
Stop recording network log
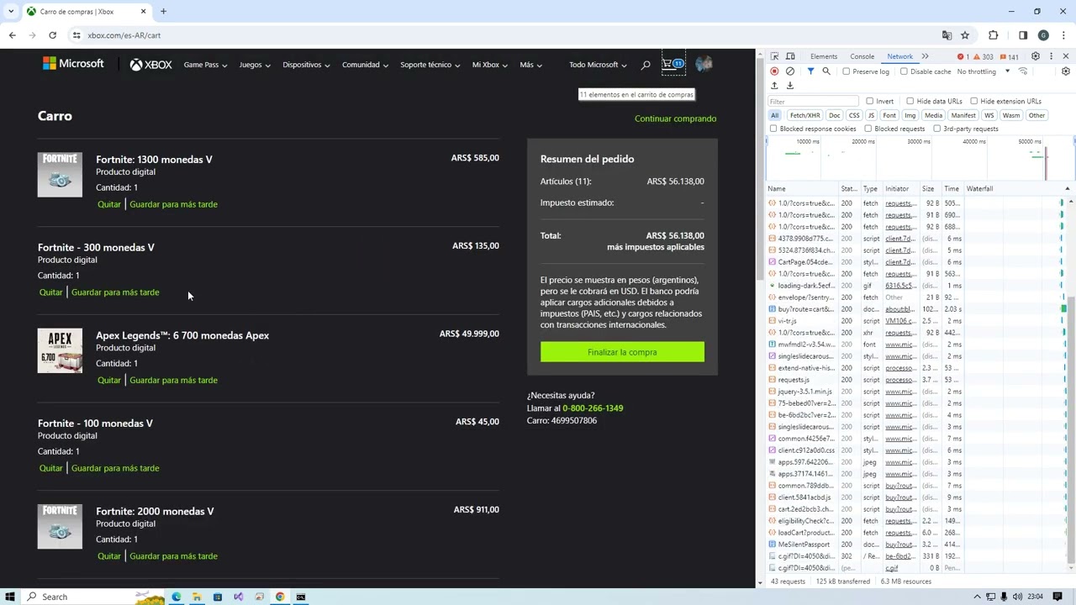click(x=774, y=71)
